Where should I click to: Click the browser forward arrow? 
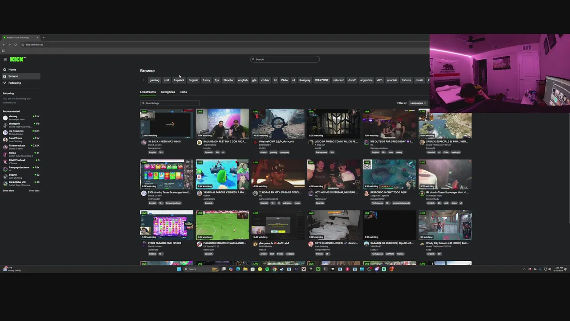point(10,45)
